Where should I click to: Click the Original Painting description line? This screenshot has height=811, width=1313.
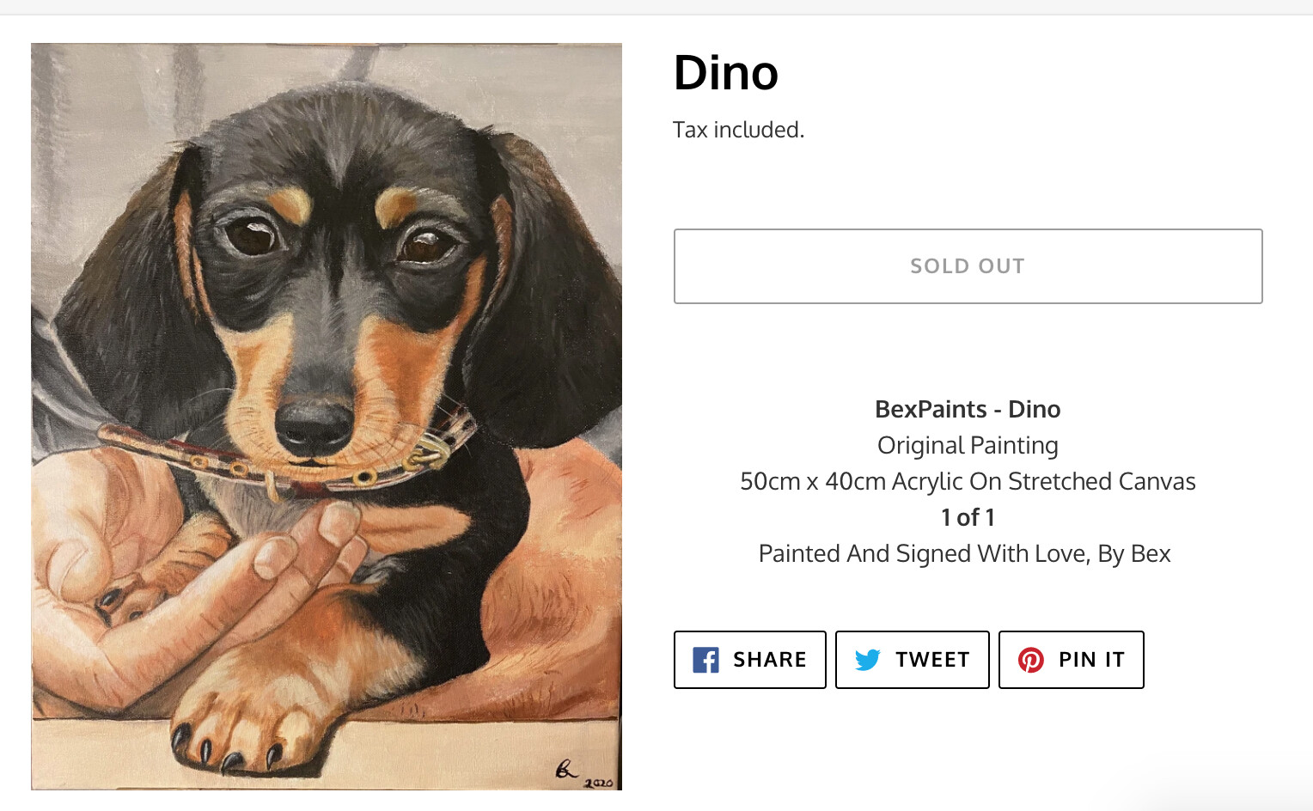point(967,445)
